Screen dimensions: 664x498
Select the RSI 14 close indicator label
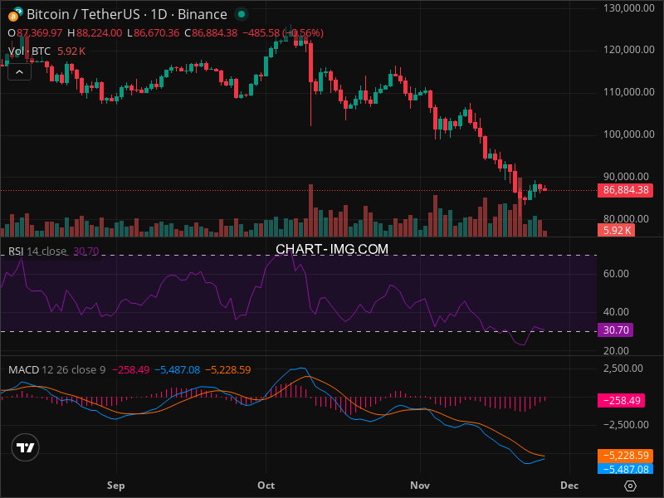click(x=37, y=251)
